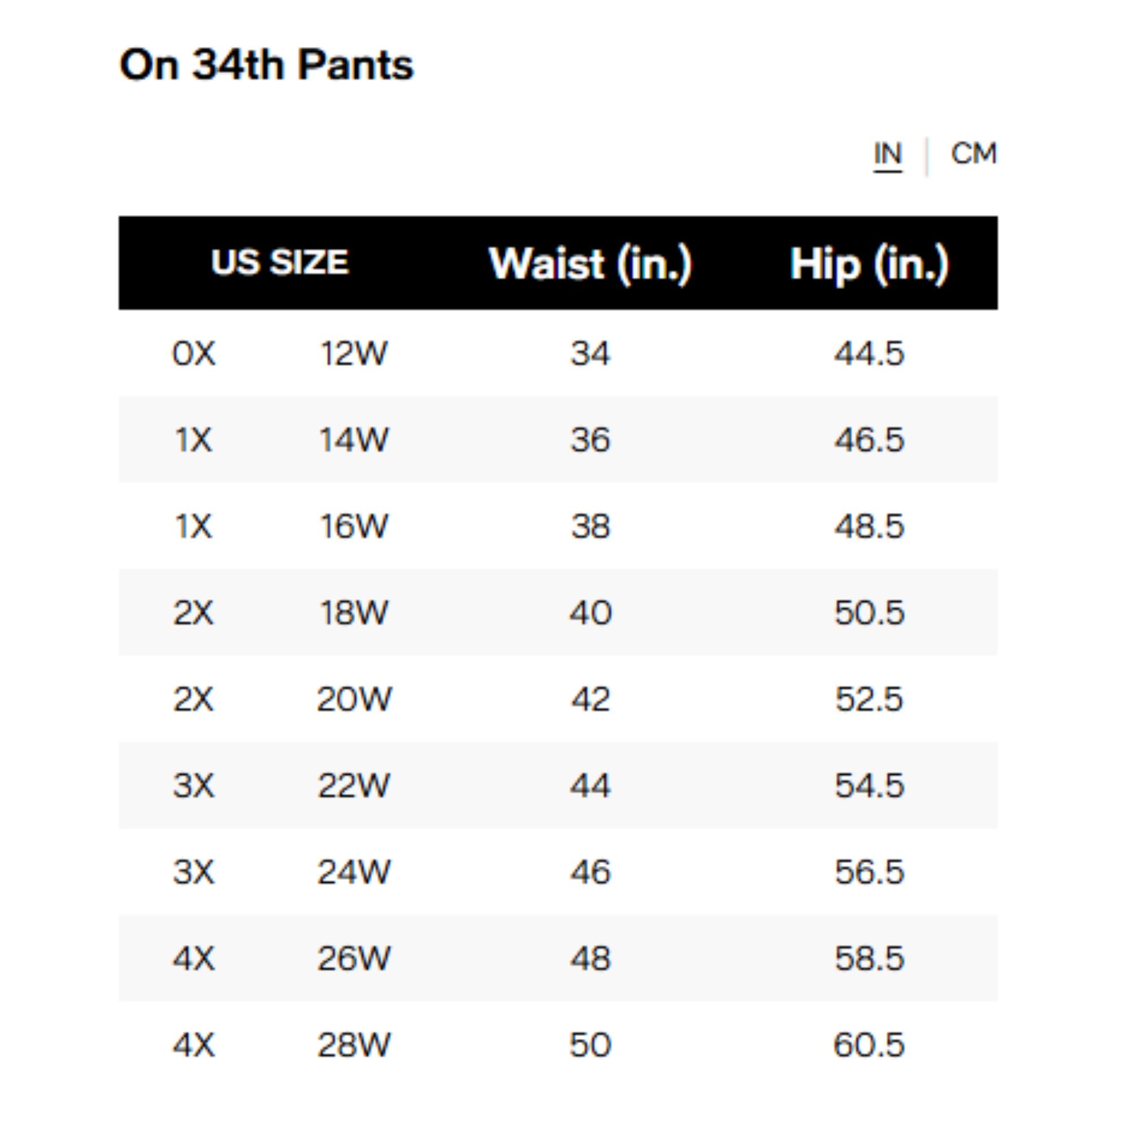Select the 20W size cell

[x=353, y=699]
